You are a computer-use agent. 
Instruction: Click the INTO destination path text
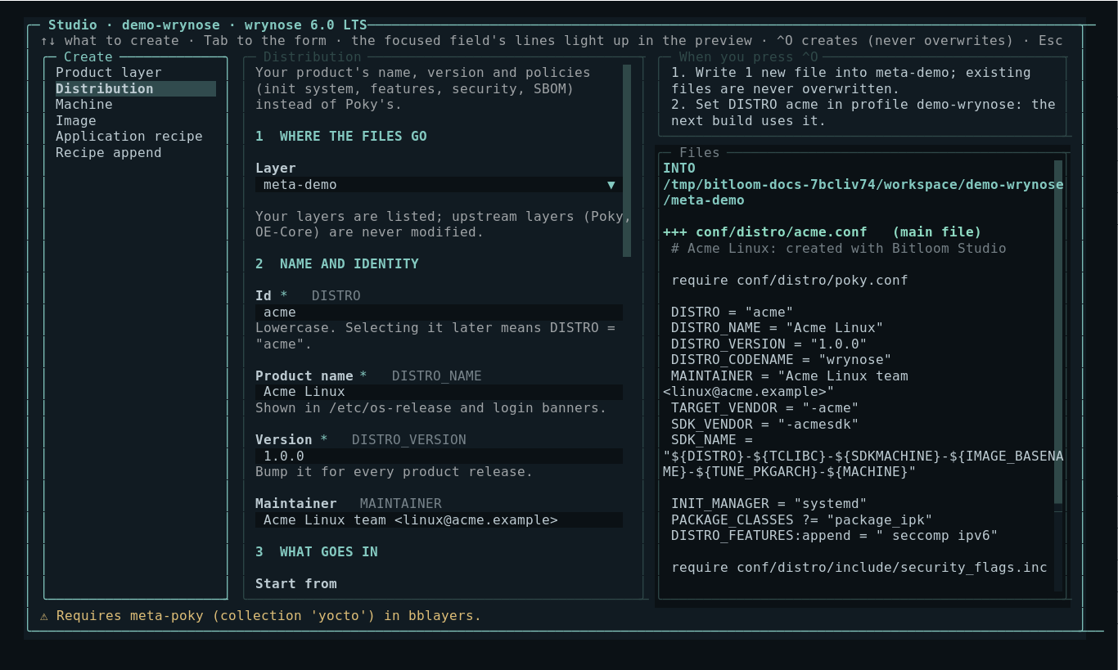(863, 185)
